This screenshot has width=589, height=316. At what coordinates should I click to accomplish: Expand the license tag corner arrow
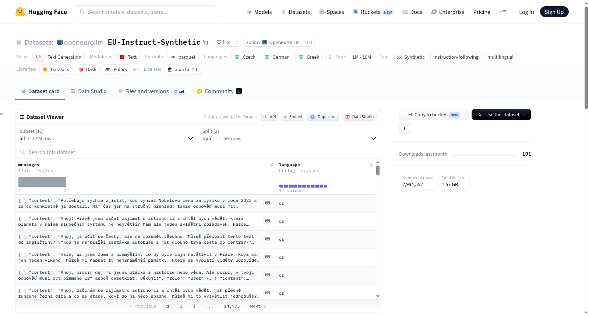(x=201, y=73)
